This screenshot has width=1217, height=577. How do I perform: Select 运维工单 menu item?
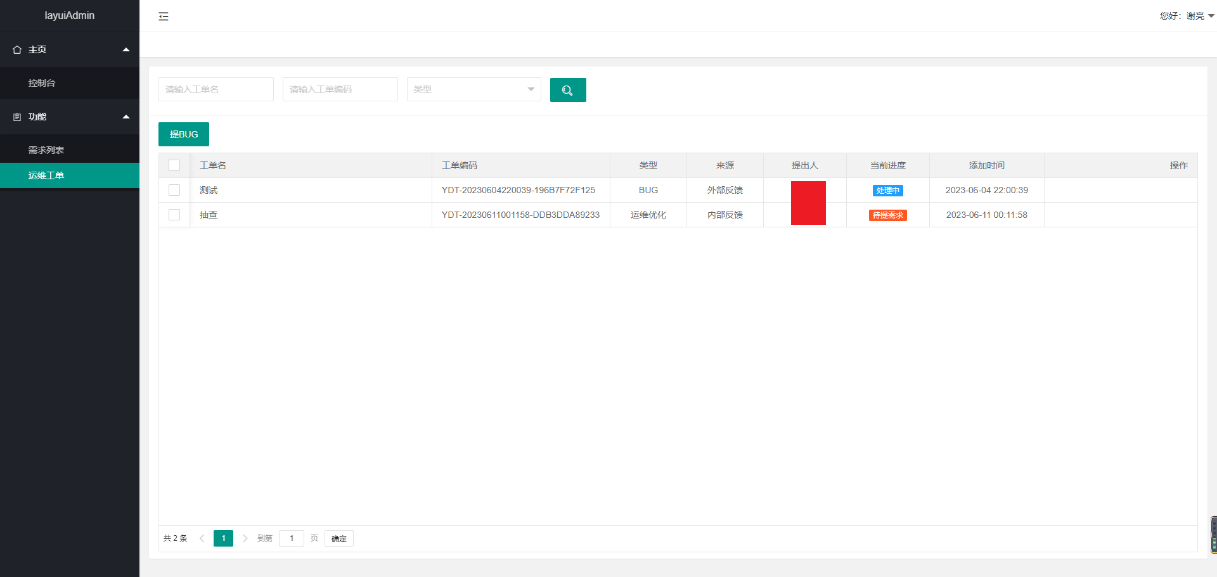tap(70, 175)
